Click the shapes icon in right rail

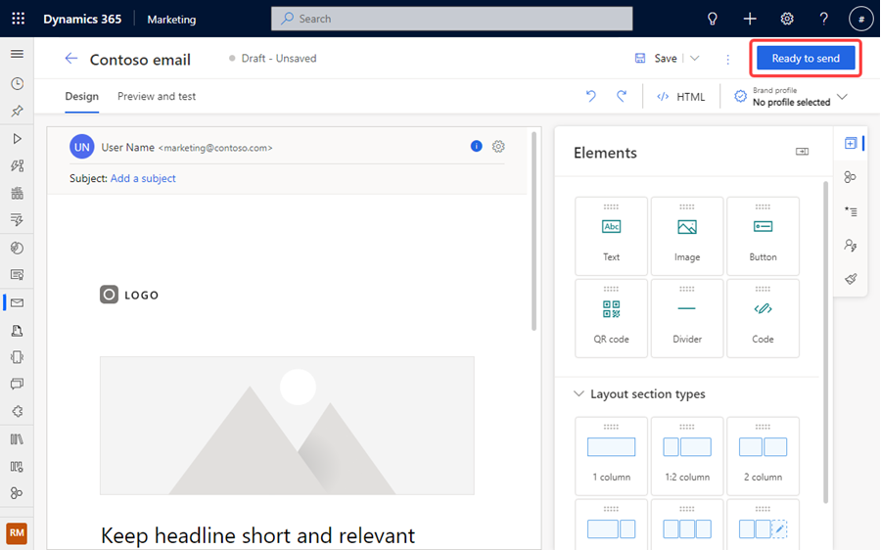click(x=850, y=177)
